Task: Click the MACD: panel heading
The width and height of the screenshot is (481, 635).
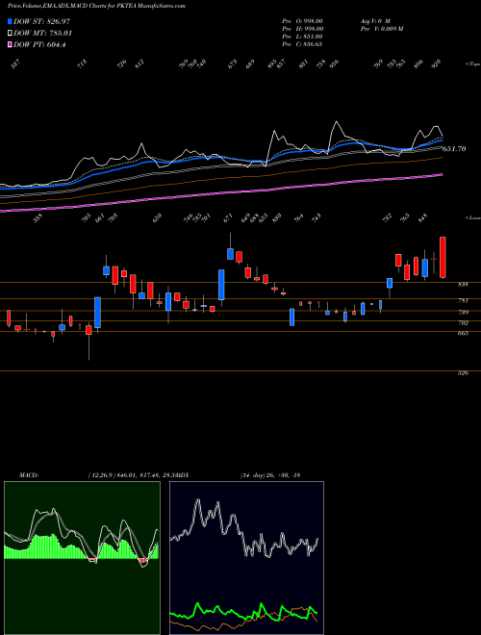Action: (x=29, y=475)
